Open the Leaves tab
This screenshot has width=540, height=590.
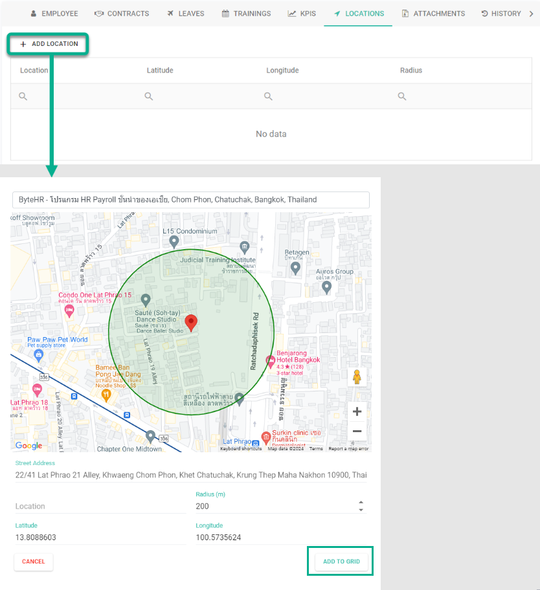[186, 14]
